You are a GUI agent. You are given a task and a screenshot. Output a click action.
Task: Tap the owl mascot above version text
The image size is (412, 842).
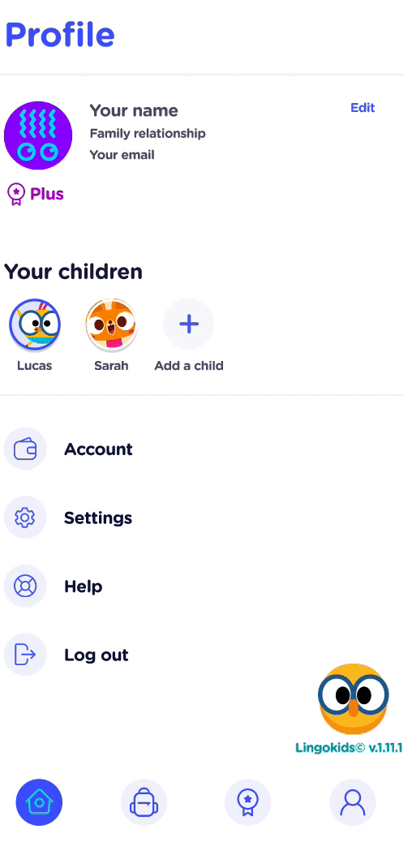click(353, 699)
